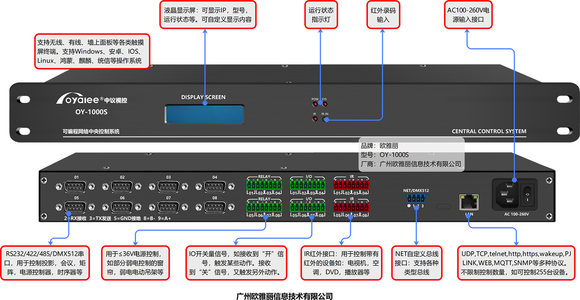Click the NET自定义总线接口 description box
580x300 pixels.
[416, 263]
